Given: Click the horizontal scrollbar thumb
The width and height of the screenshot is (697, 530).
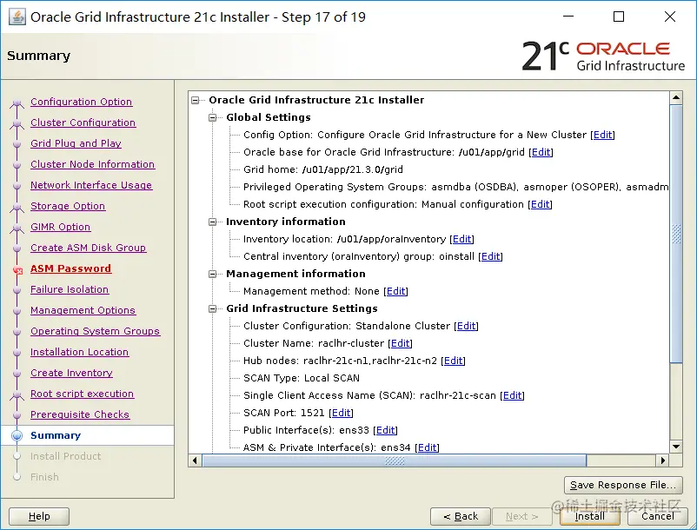Looking at the screenshot, I should pos(395,460).
